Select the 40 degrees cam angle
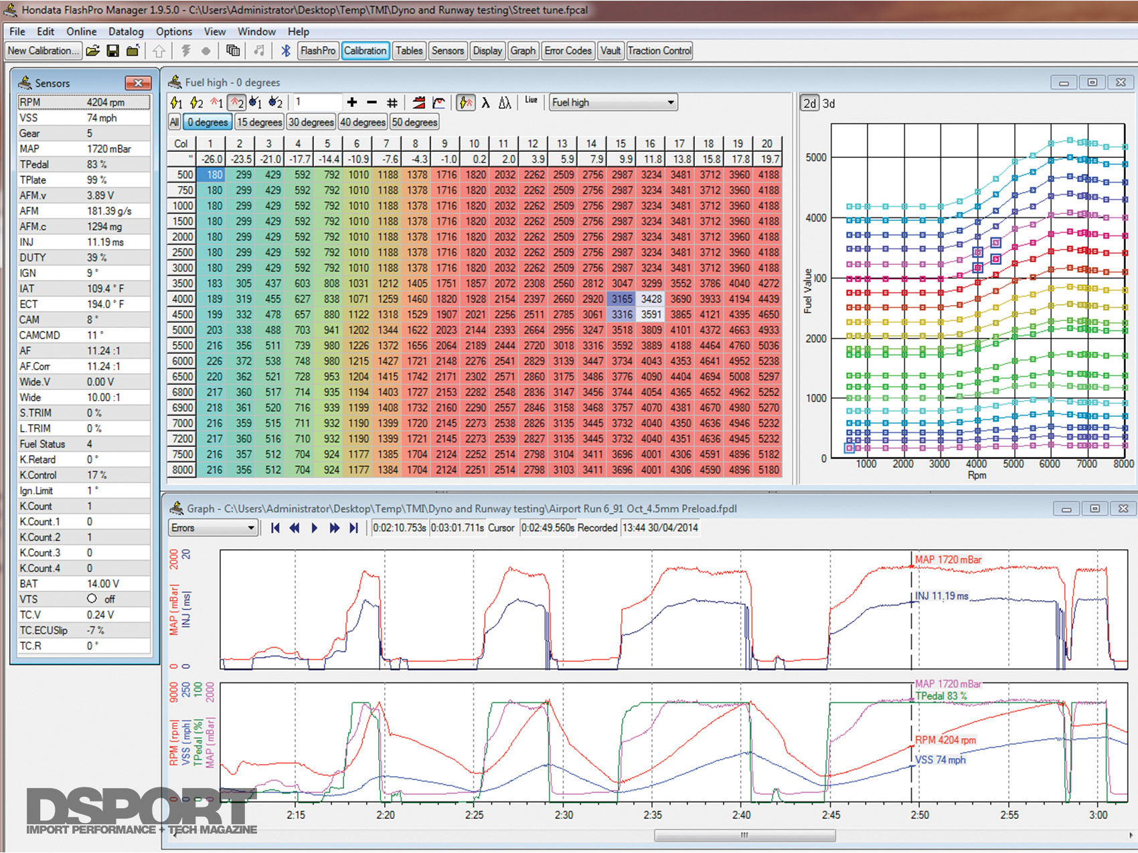Viewport: 1138px width, 853px height. pos(363,122)
